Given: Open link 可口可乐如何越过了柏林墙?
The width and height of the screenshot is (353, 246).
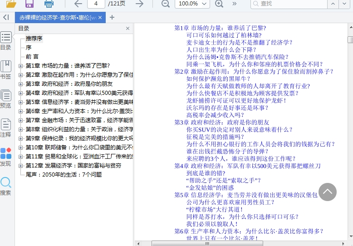Looking at the screenshot, I should 224,35.
